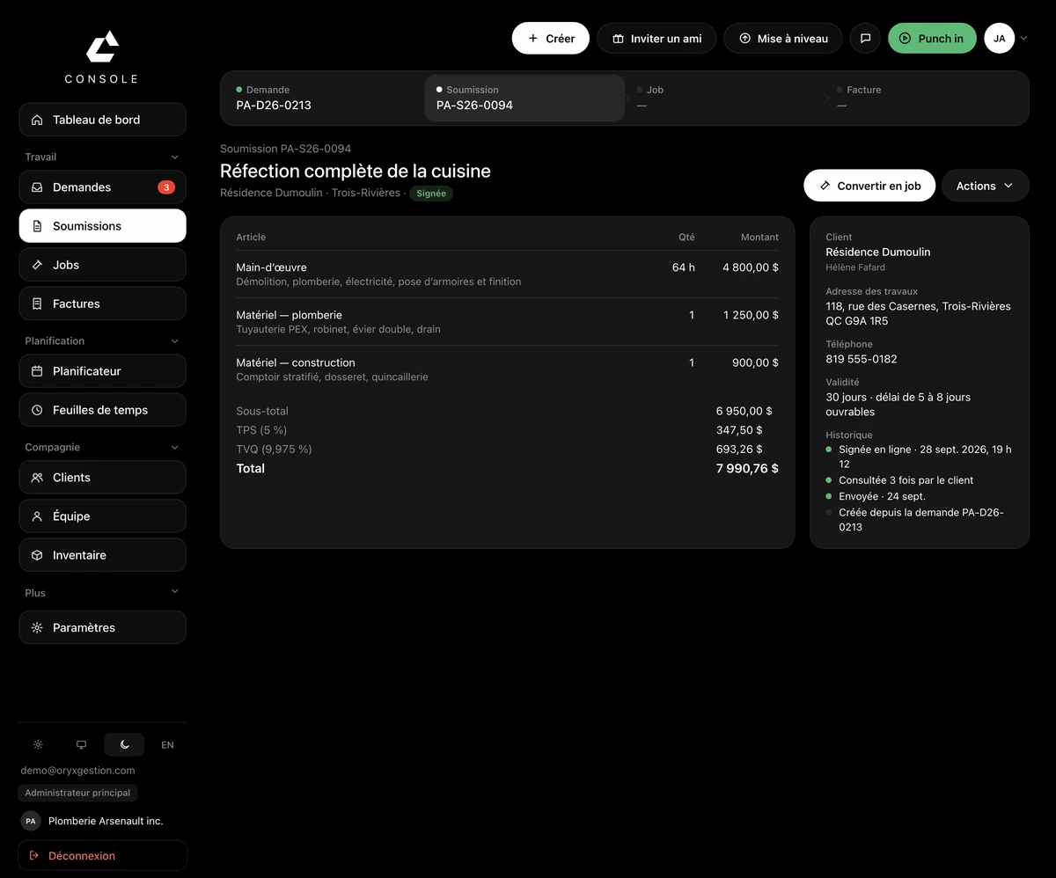Select Demande PA-D26-0213 step
This screenshot has height=878, width=1056.
[324, 98]
